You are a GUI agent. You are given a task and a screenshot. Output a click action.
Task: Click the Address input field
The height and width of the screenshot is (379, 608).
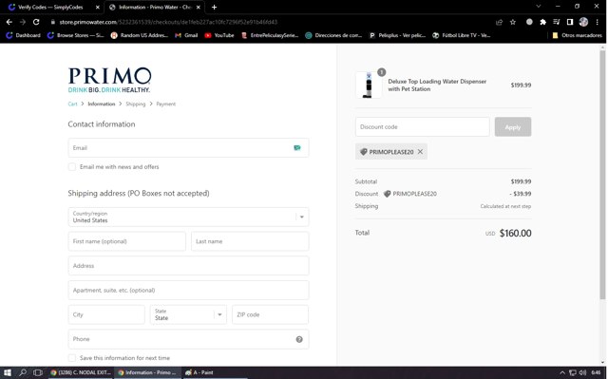(x=188, y=266)
